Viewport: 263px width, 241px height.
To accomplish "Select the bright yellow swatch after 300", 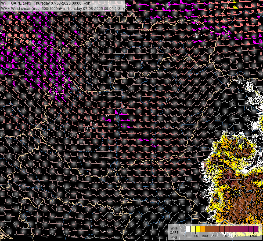I will coord(198,229).
